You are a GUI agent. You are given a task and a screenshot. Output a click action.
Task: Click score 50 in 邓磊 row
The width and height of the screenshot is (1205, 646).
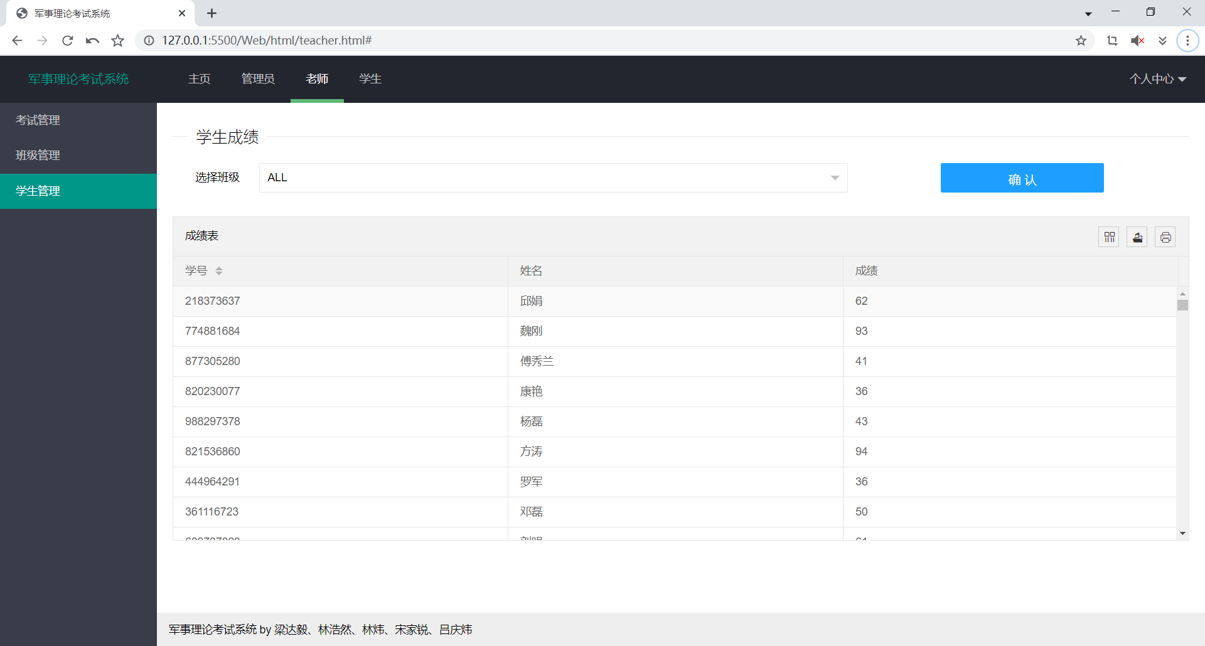click(1010, 512)
